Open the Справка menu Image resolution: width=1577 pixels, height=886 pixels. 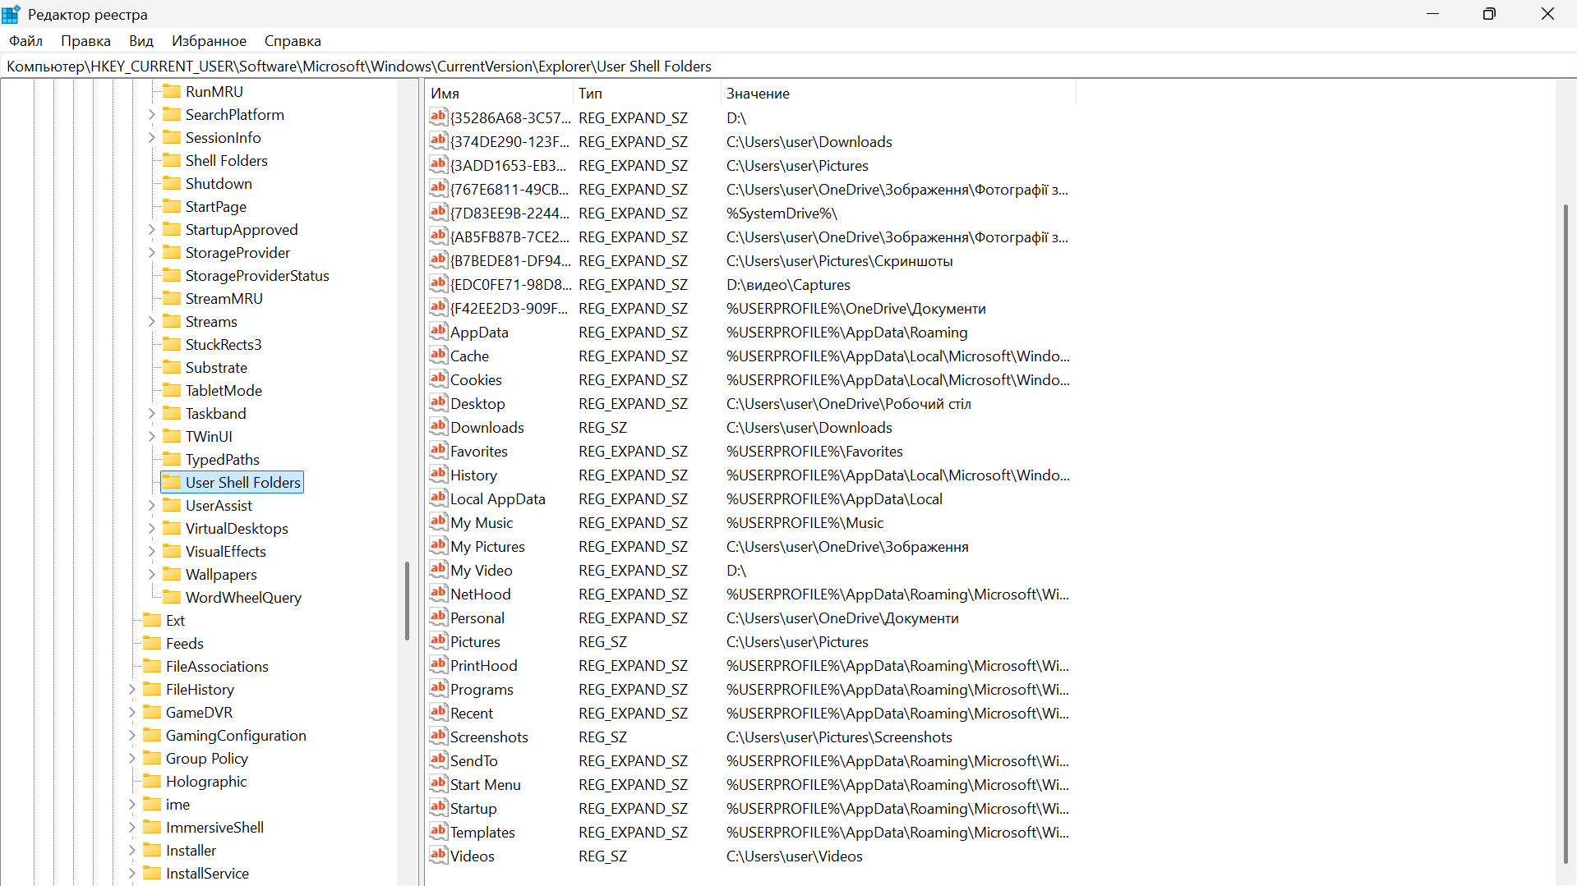[x=293, y=41]
